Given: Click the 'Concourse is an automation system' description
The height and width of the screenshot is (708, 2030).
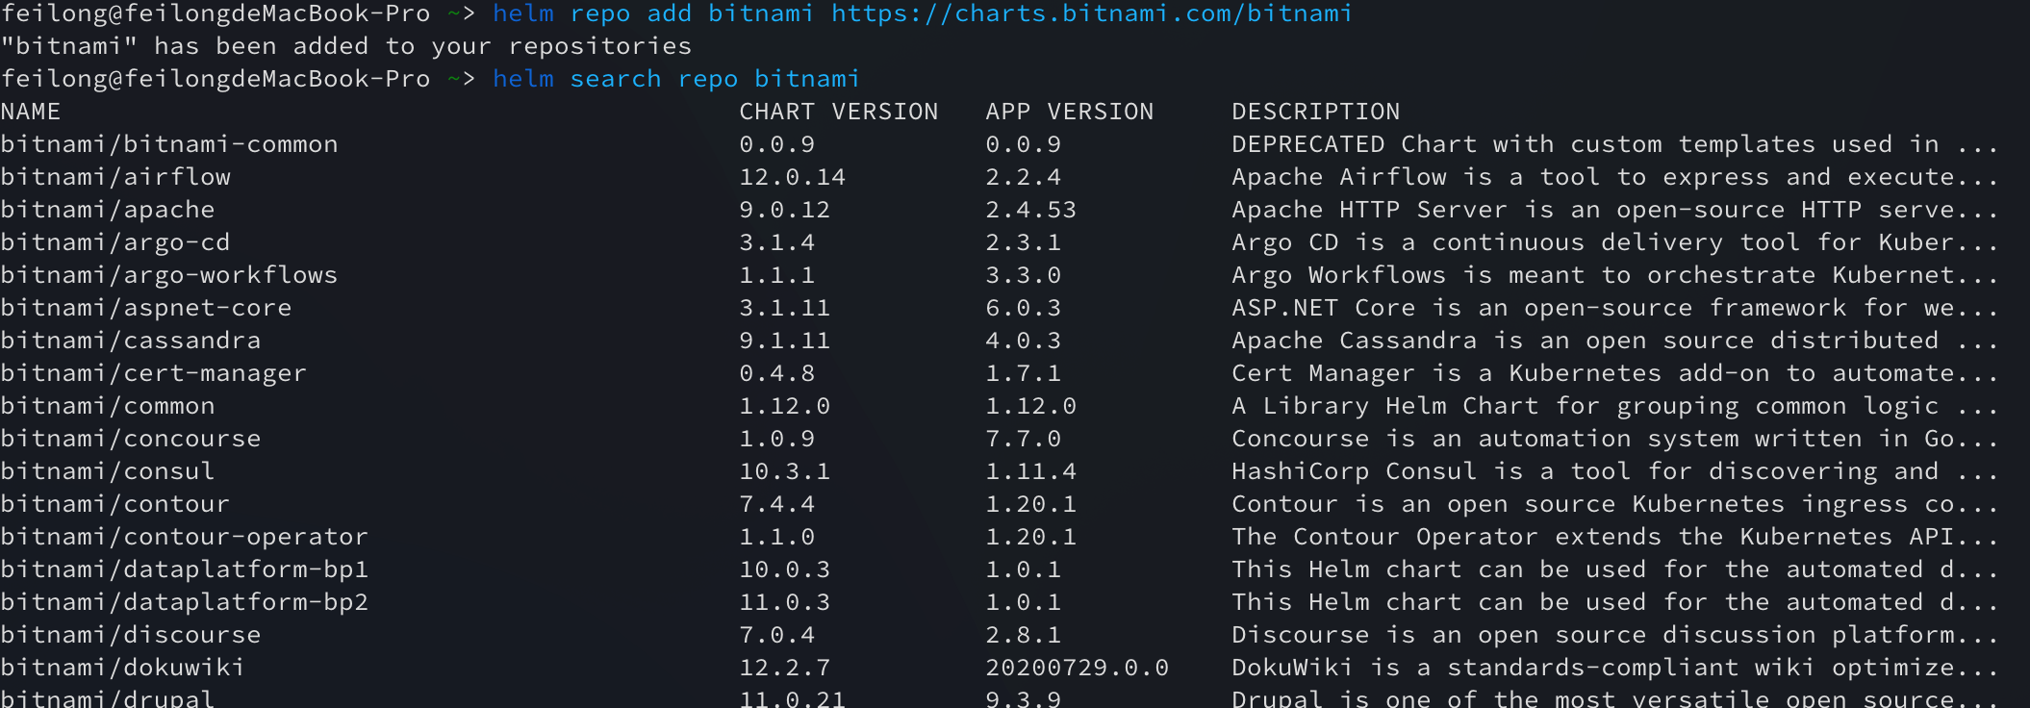Looking at the screenshot, I should [1616, 439].
